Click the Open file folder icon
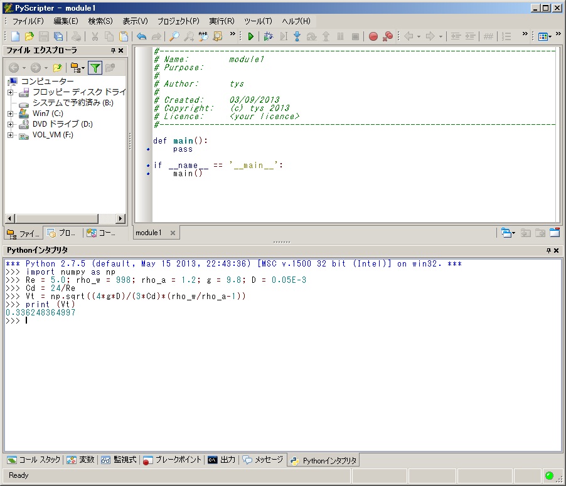 (29, 36)
